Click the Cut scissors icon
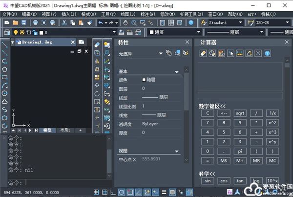Screen dimensions: 293x197 point(64,23)
